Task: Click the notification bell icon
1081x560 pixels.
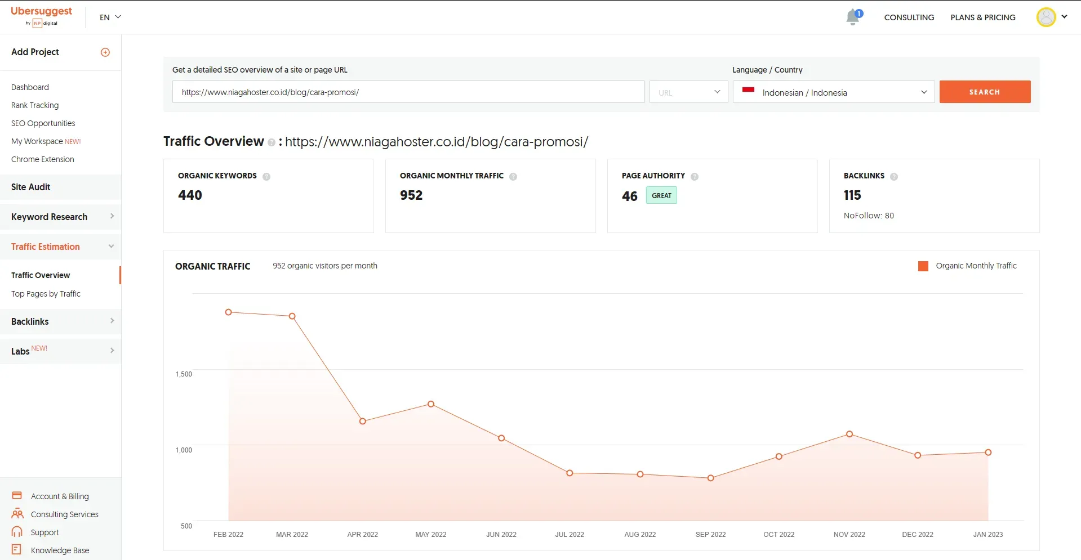Action: click(853, 17)
